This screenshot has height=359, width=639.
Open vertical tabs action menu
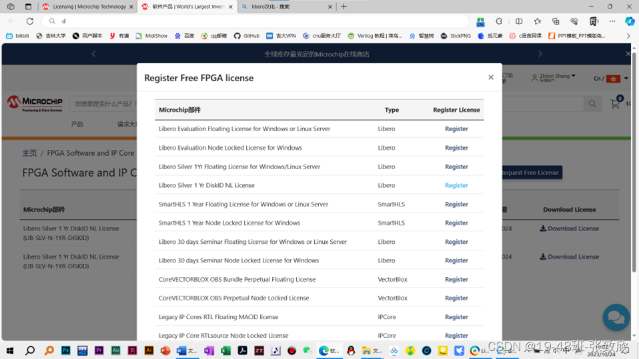[28, 7]
